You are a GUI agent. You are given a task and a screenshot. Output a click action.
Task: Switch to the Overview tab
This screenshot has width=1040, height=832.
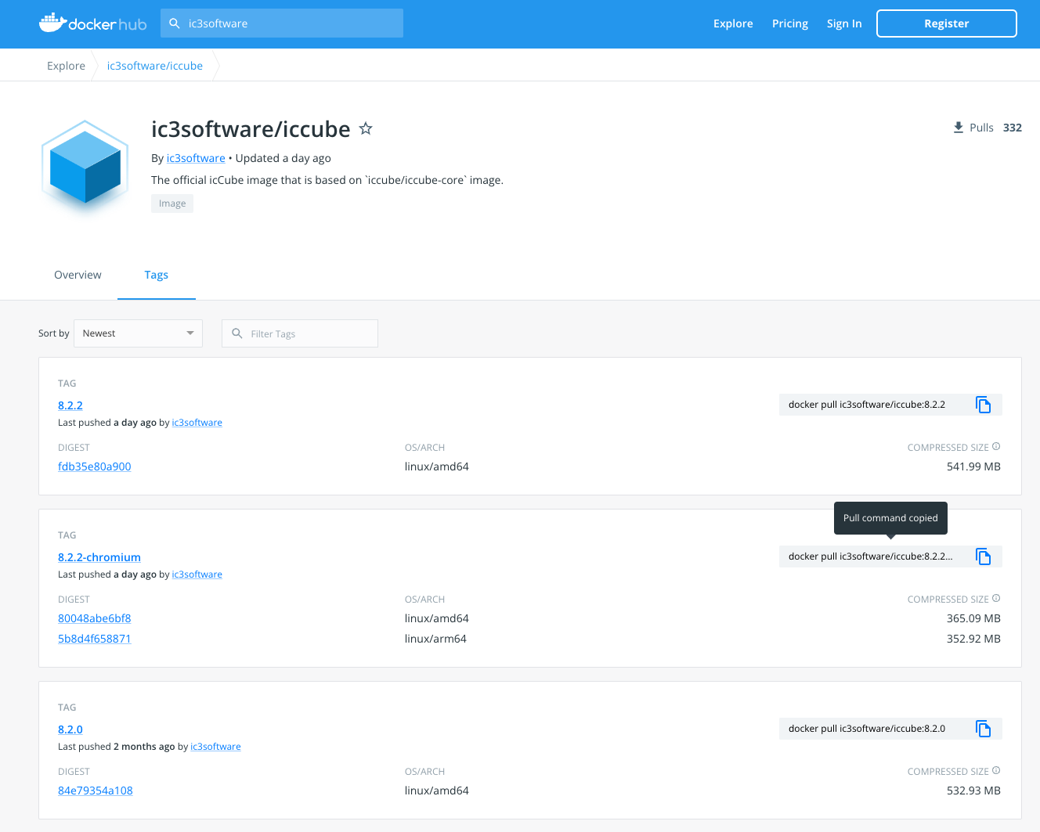coord(78,275)
